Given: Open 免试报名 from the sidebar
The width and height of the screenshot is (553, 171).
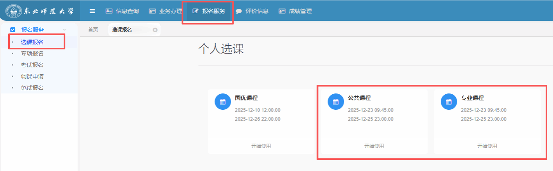Looking at the screenshot, I should 32,88.
